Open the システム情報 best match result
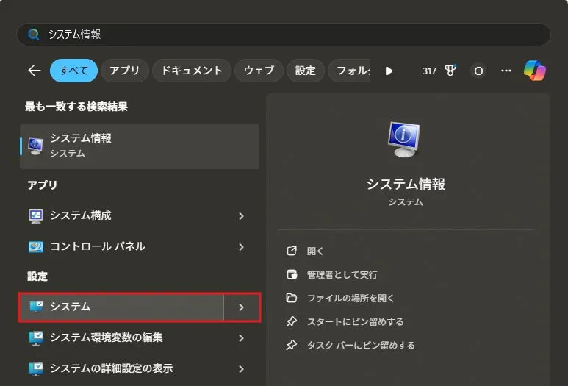Screen dimensions: 568x386 (x=139, y=146)
